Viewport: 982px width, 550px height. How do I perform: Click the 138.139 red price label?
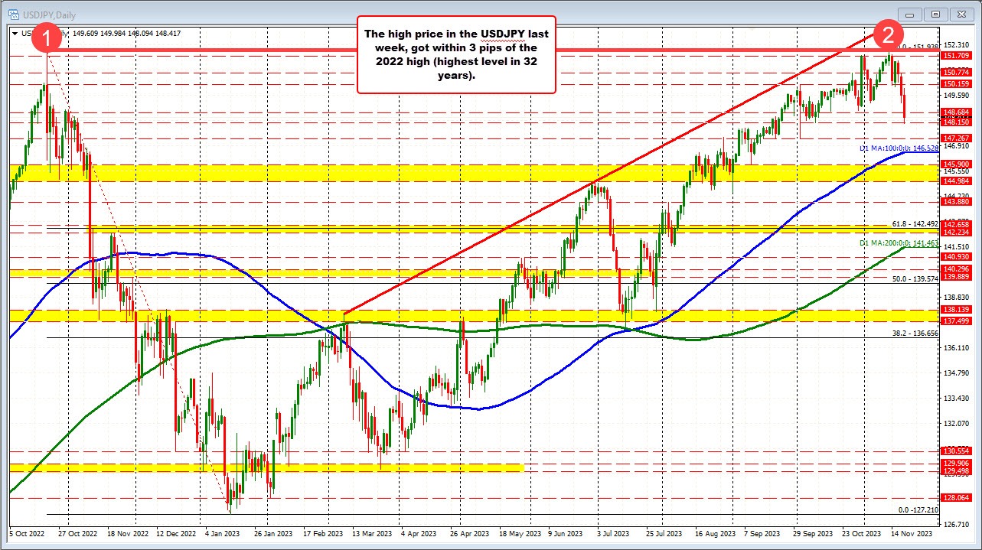[957, 310]
